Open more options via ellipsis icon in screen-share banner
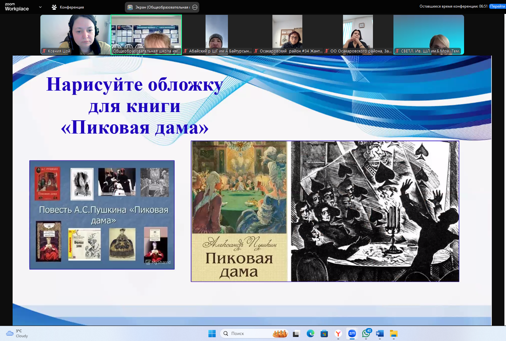Viewport: 506px width, 341px height. [x=195, y=7]
